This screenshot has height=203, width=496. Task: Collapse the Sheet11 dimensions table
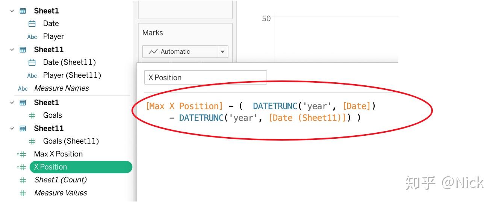(12, 50)
